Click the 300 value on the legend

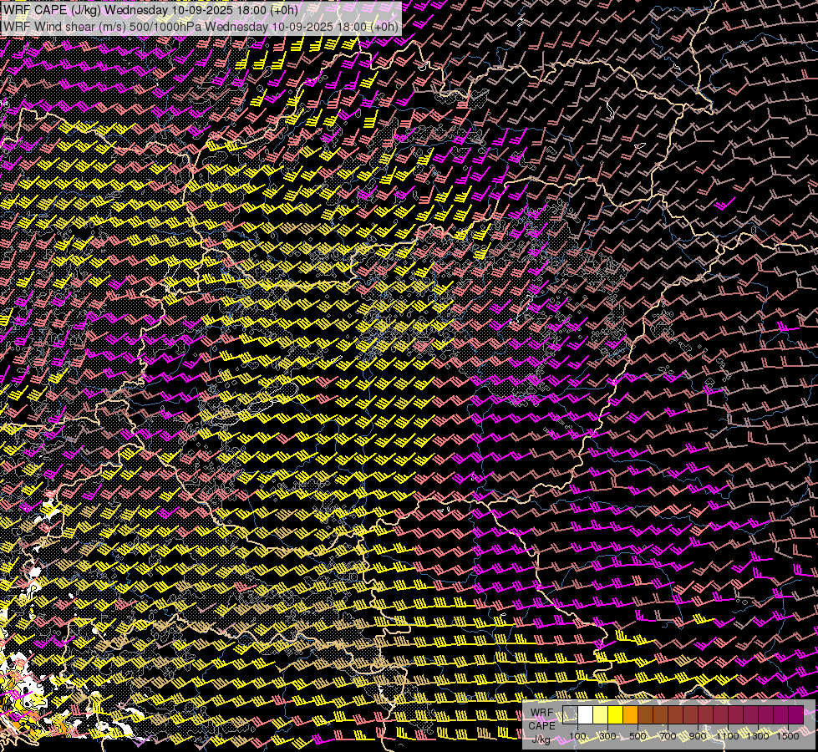(x=607, y=736)
